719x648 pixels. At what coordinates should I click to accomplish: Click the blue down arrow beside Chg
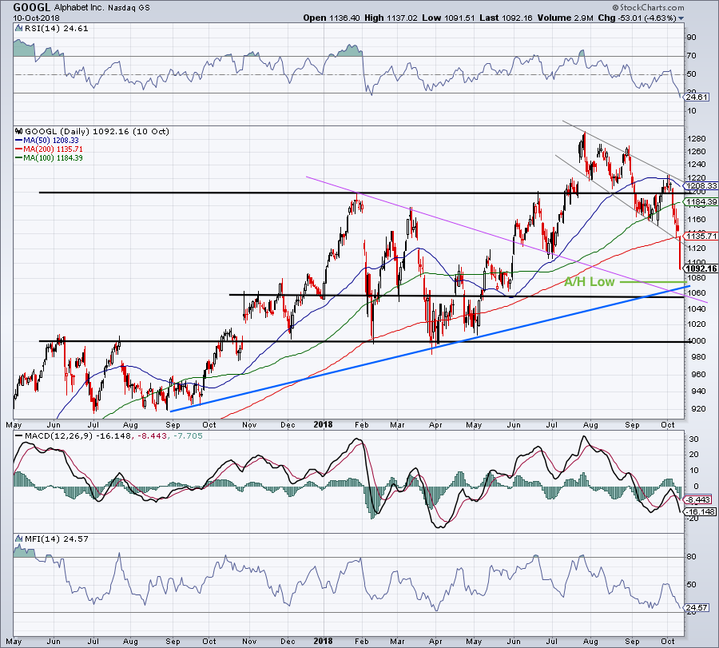click(x=681, y=18)
